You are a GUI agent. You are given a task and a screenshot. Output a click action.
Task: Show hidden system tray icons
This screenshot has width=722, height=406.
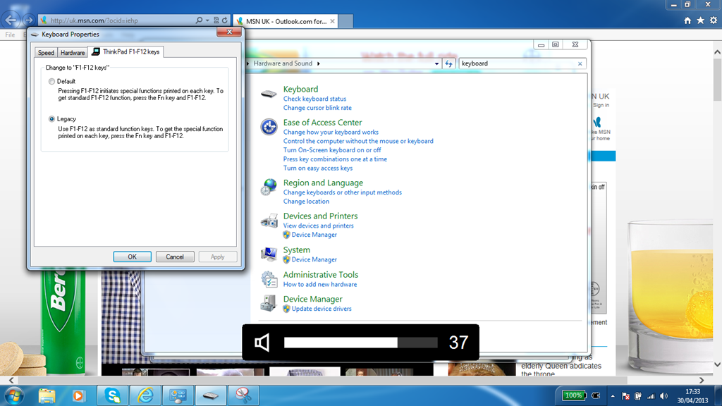pyautogui.click(x=612, y=396)
